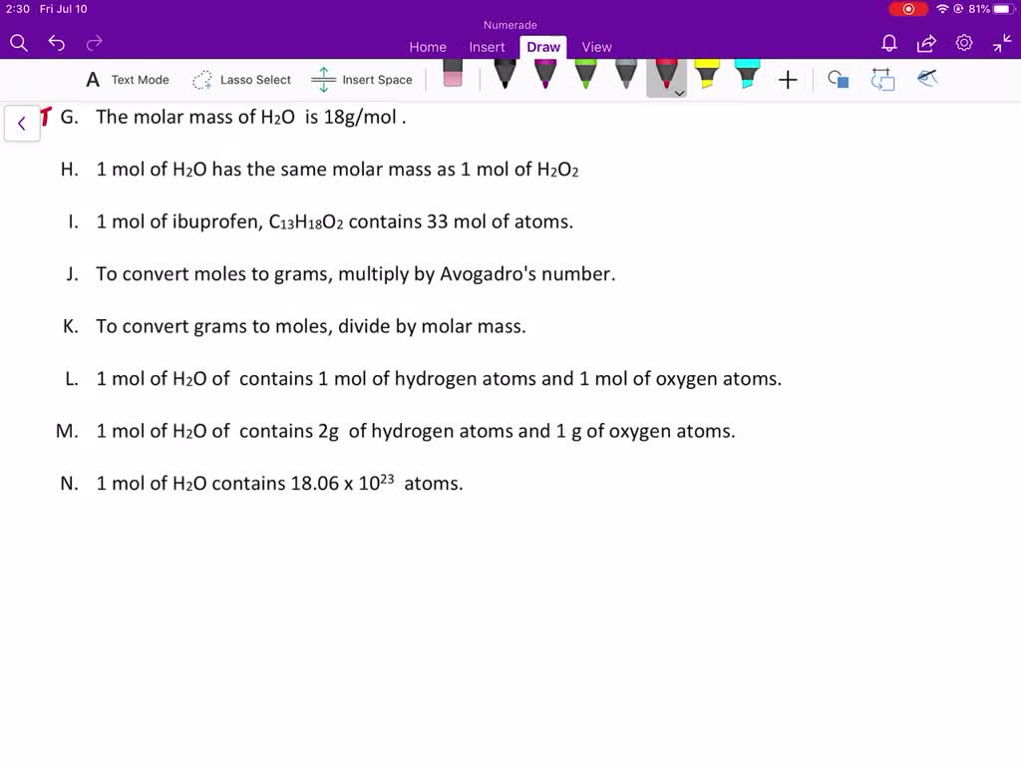
Task: Toggle Text Mode on
Action: tap(127, 79)
